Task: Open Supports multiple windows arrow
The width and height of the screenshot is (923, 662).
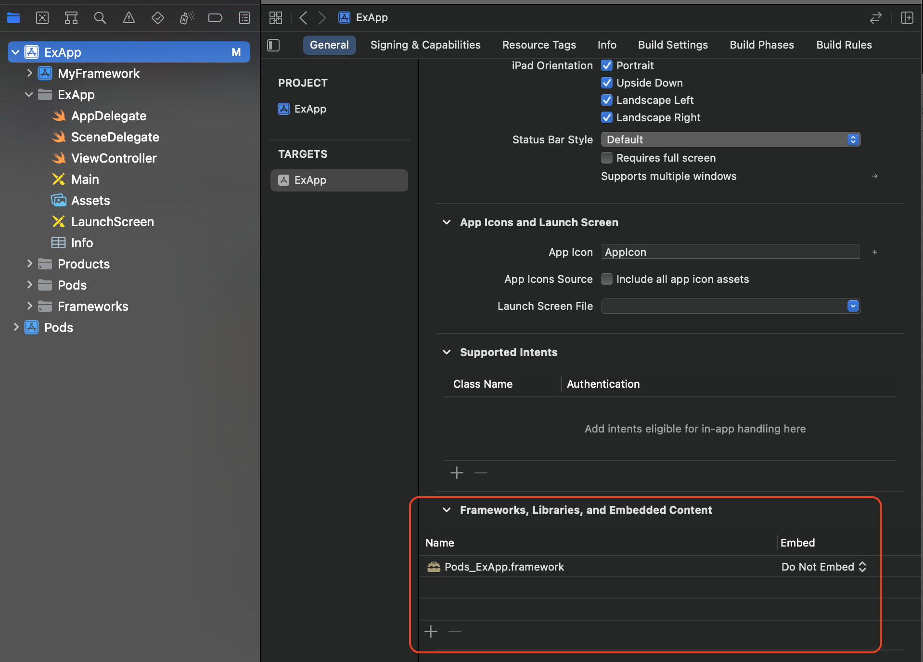Action: (875, 176)
